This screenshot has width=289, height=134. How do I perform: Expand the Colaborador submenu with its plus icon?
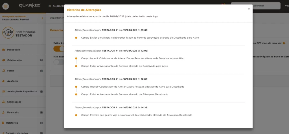41,60
